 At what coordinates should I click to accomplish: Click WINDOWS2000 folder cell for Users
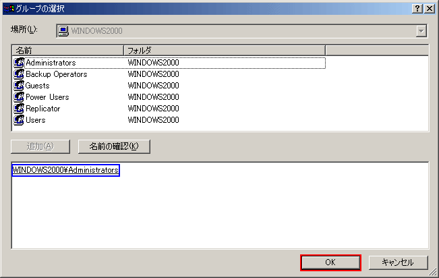click(x=154, y=120)
